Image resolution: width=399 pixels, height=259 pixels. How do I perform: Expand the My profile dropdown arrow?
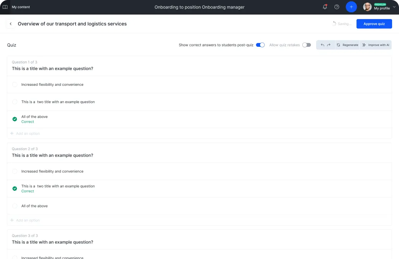(x=394, y=7)
